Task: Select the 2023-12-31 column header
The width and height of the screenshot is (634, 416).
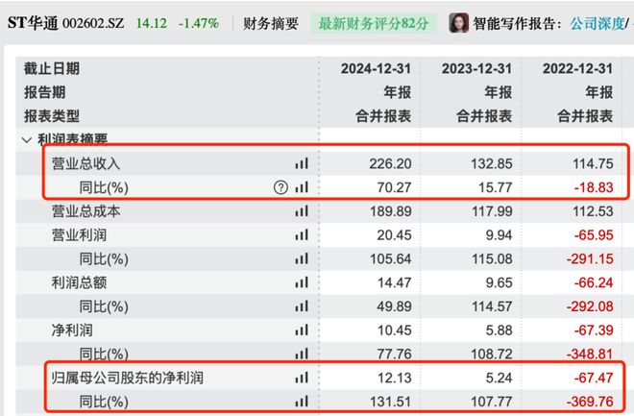Action: point(476,69)
